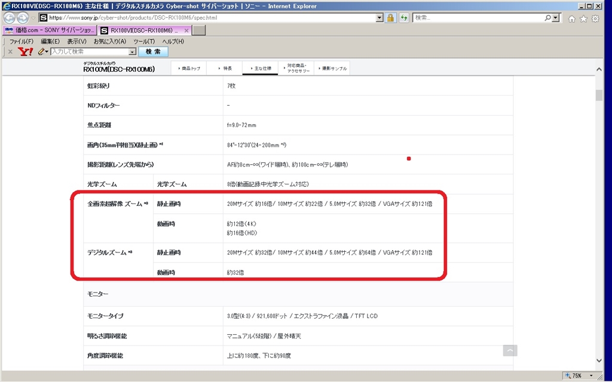Screen dimensions: 612x382
Task: Switch to the 価格.com SONY サイバーショット tab
Action: click(x=49, y=30)
